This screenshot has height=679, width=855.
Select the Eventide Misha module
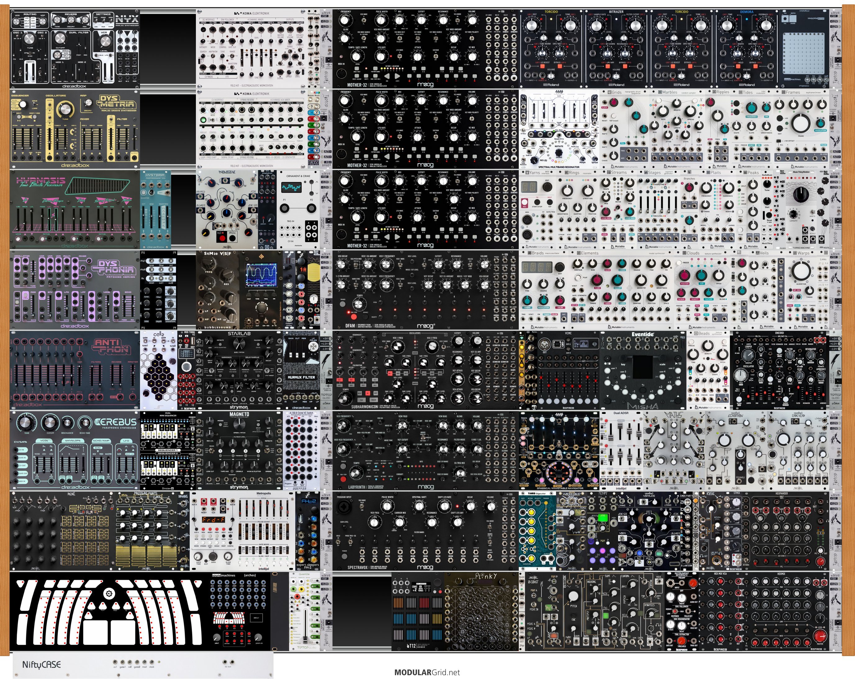[643, 371]
